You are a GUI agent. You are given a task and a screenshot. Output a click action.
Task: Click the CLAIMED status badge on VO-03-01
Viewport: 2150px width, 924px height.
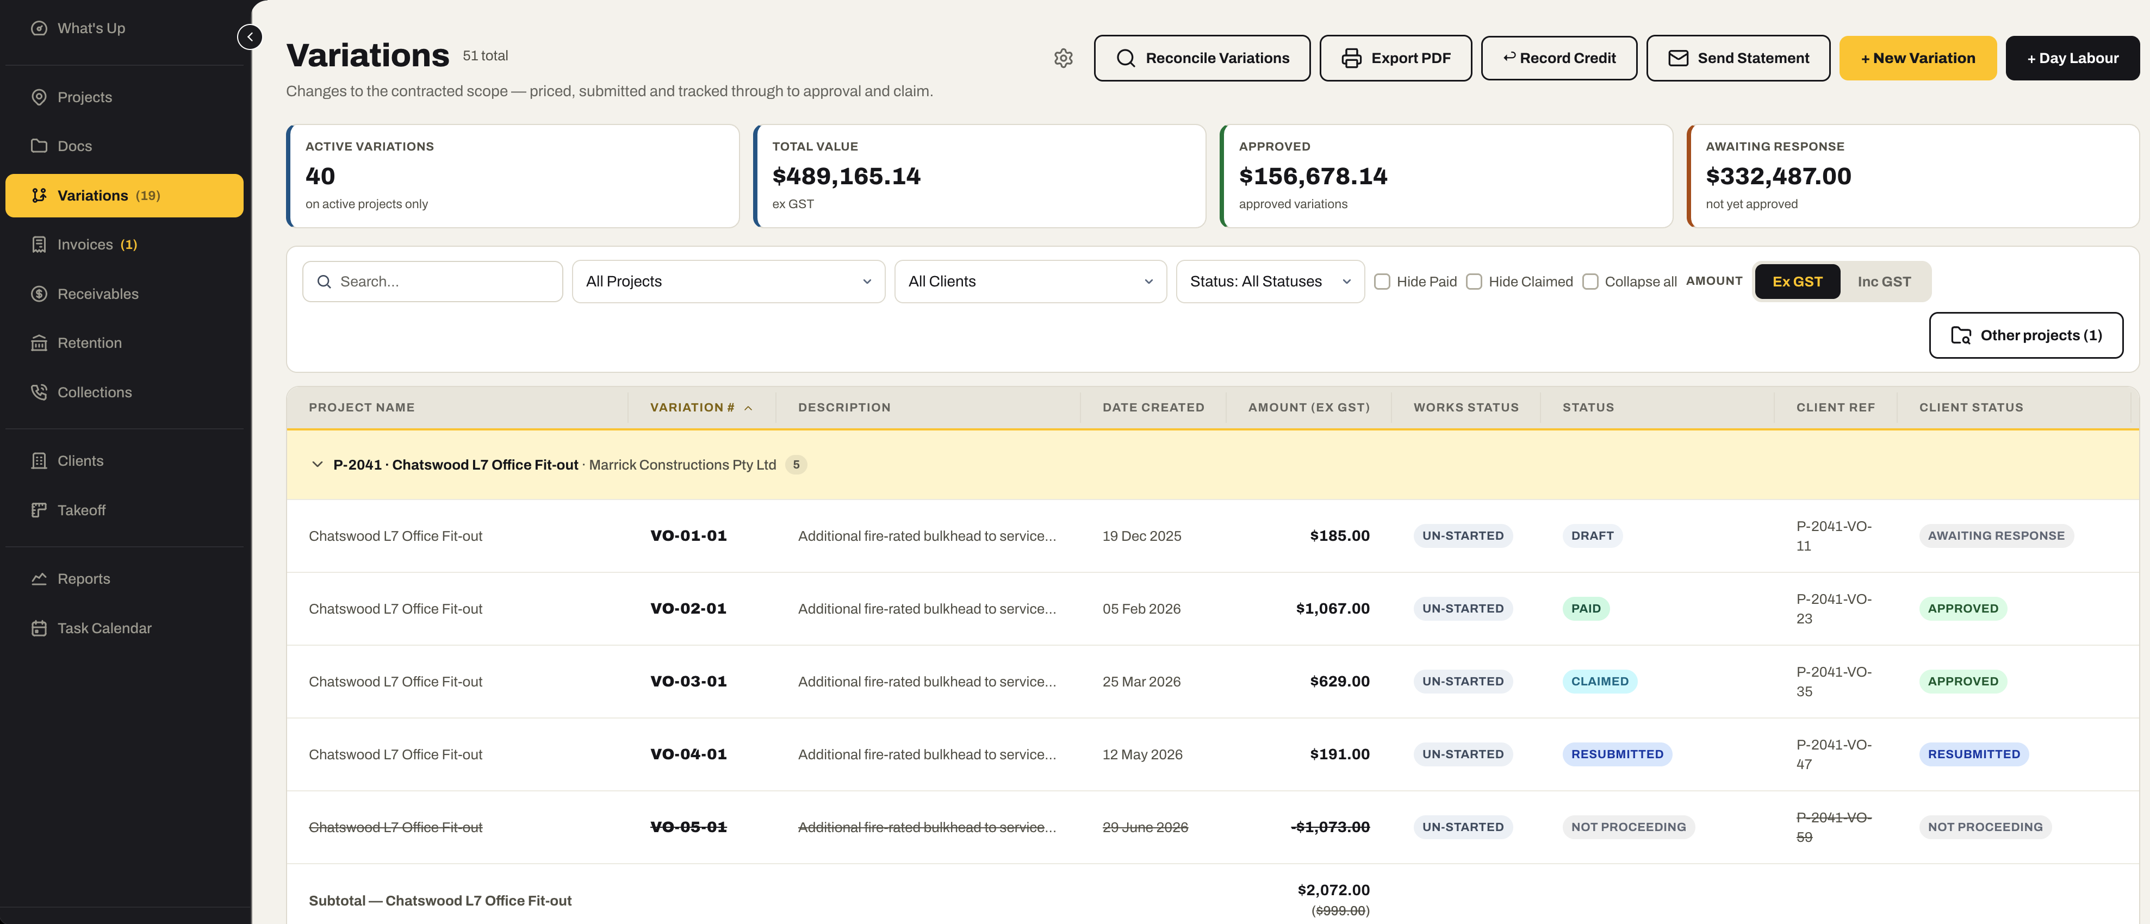1599,682
